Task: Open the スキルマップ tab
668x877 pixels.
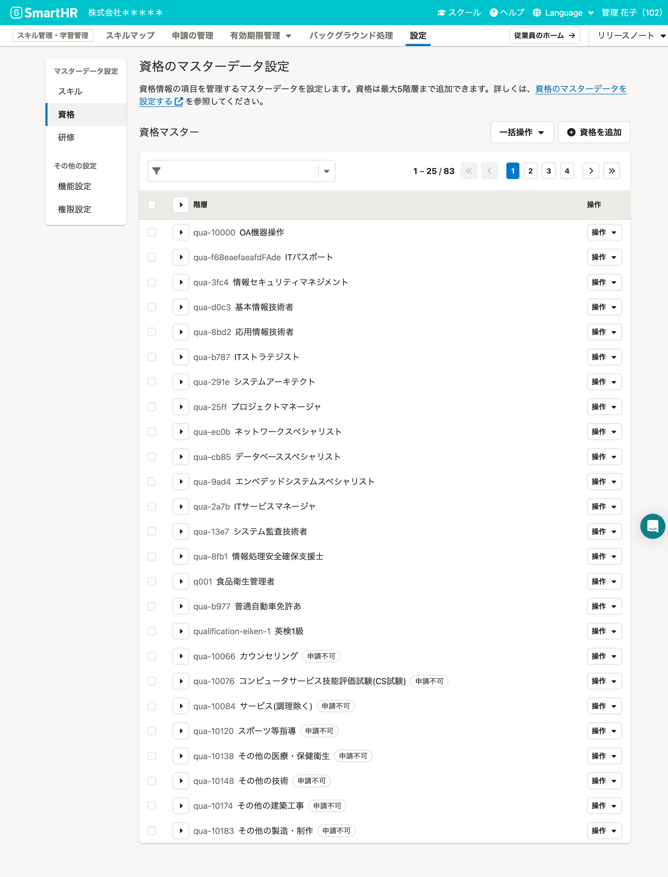Action: point(130,36)
